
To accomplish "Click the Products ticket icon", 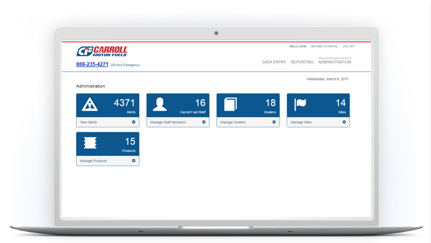I will tap(90, 143).
